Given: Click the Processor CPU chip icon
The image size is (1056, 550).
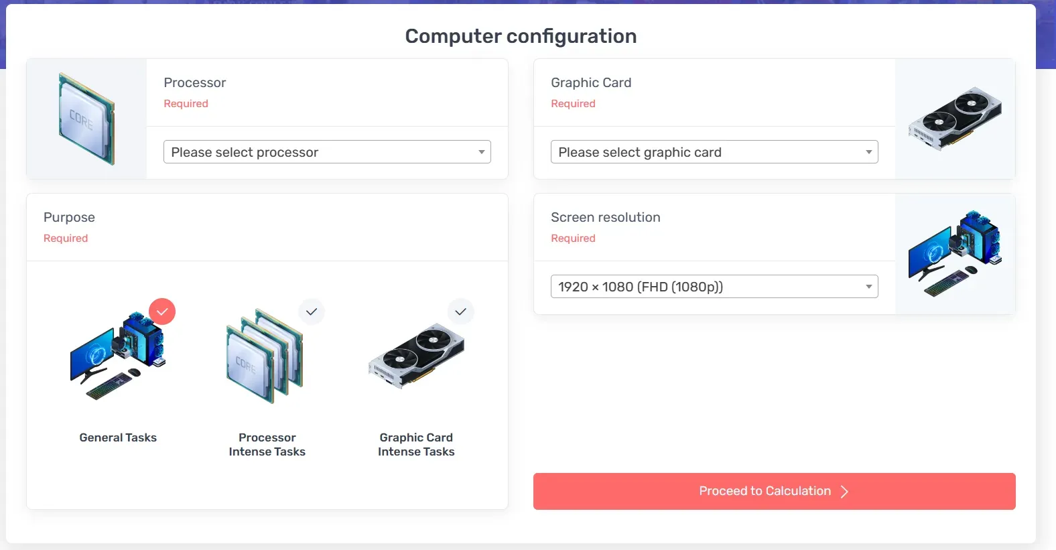Looking at the screenshot, I should pos(86,119).
